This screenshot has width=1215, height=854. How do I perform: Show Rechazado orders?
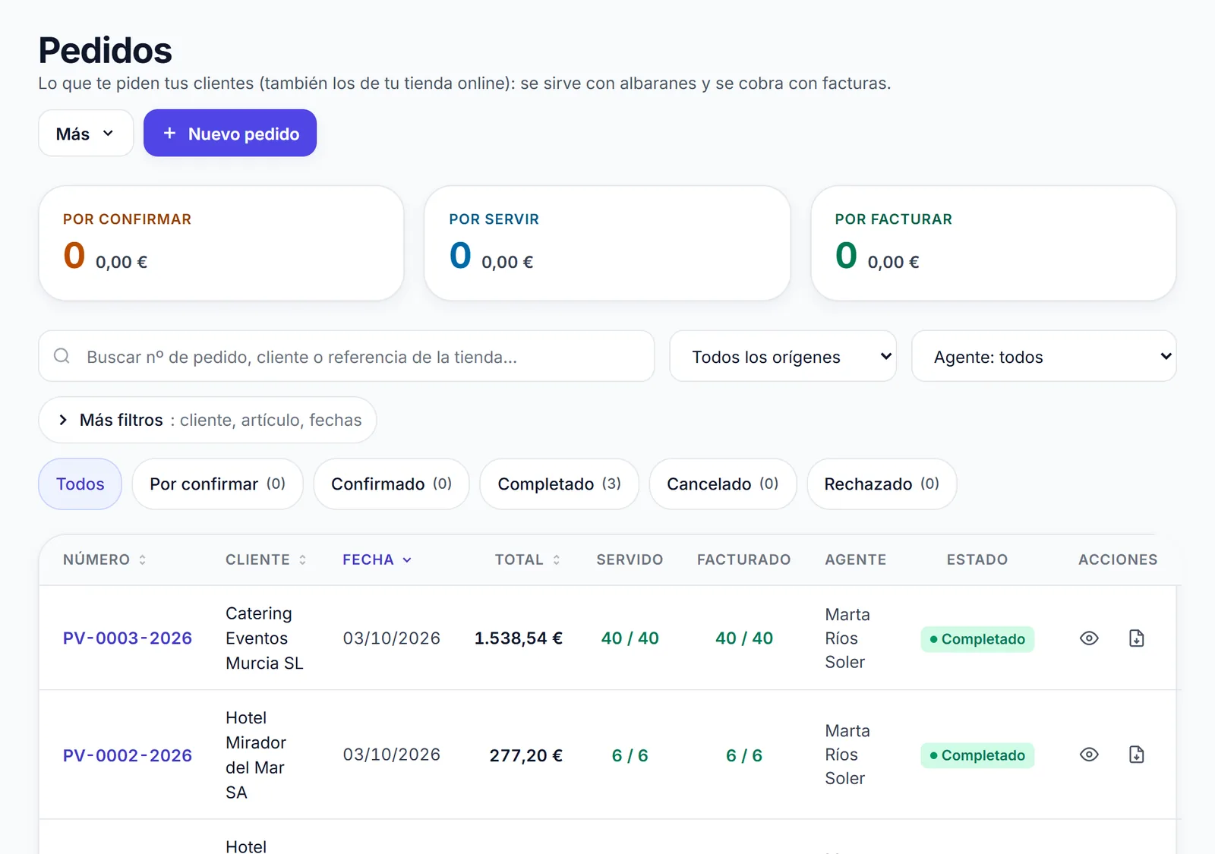click(x=882, y=484)
